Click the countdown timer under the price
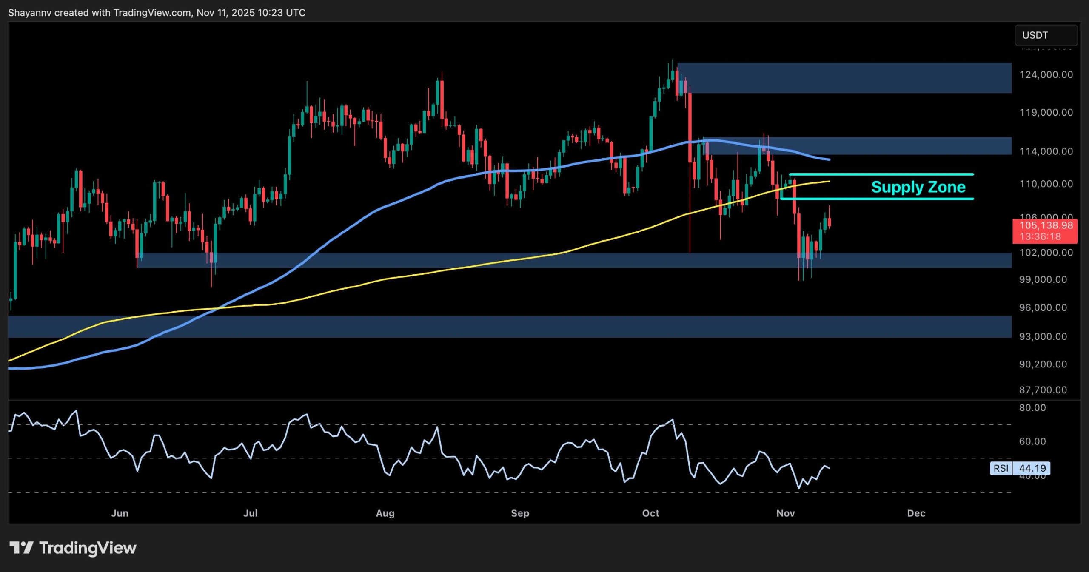1089x572 pixels. coord(1046,236)
